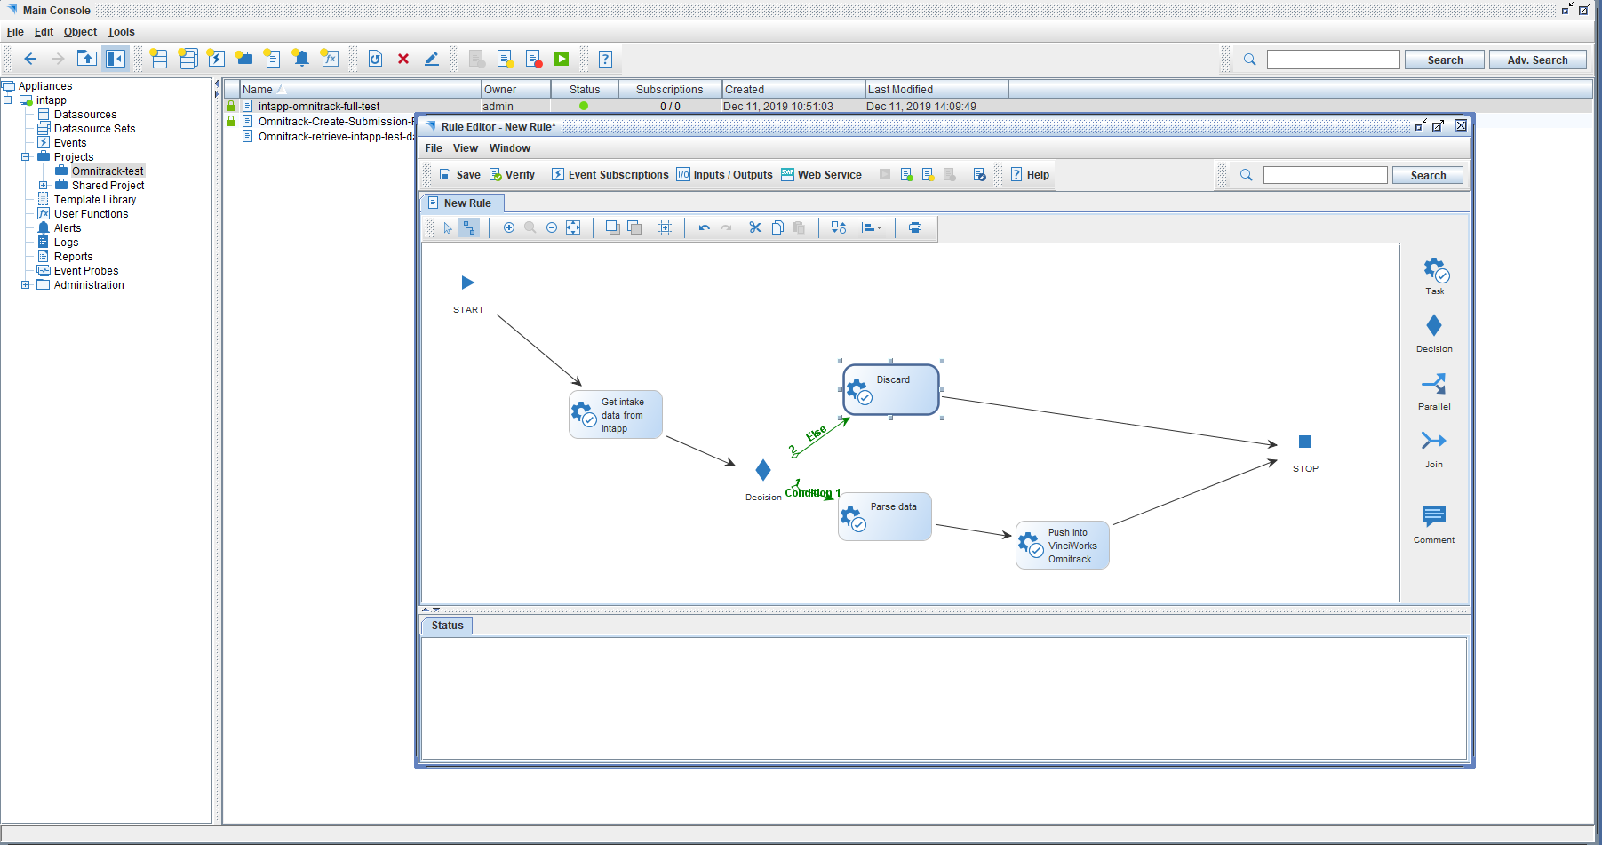Click the Discard task node on canvas
Image resolution: width=1602 pixels, height=845 pixels.
coord(890,389)
